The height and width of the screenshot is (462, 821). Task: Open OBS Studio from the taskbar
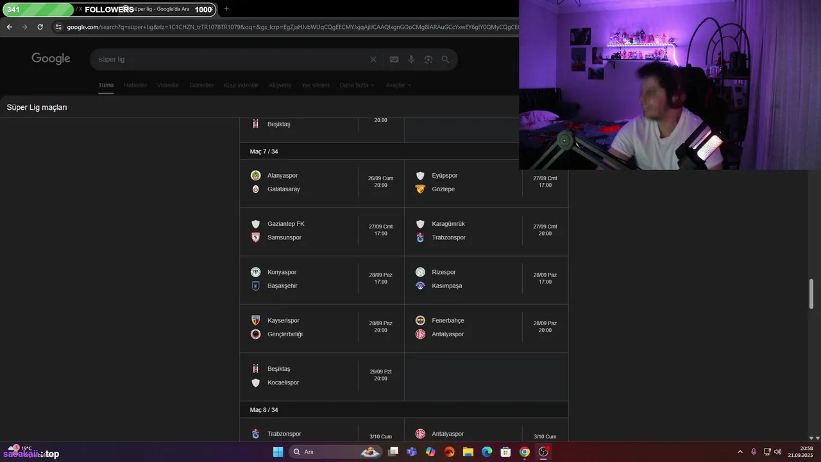coord(543,452)
